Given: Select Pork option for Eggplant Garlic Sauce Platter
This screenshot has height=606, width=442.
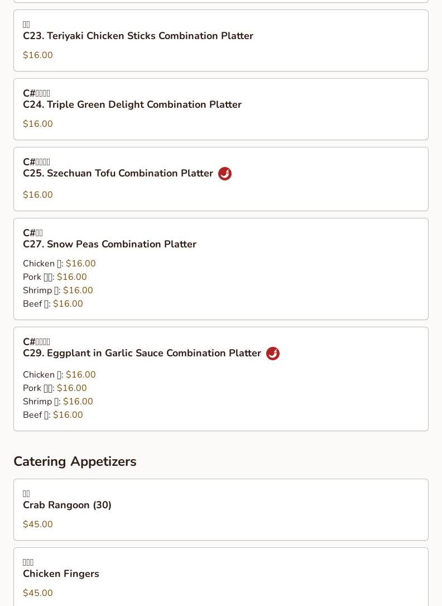Looking at the screenshot, I should pyautogui.click(x=55, y=388).
